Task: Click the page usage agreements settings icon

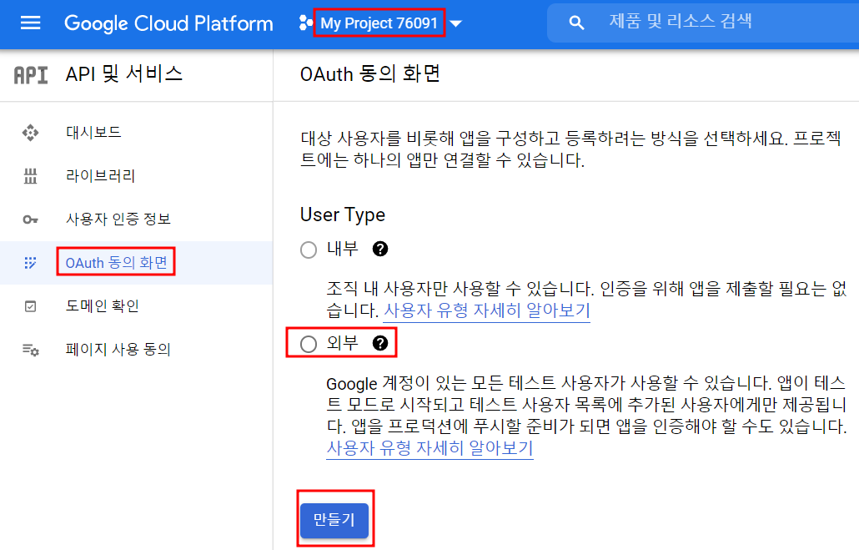Action: (x=30, y=350)
